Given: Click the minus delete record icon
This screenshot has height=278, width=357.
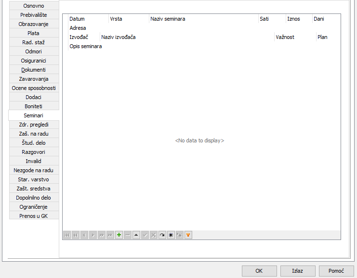Looking at the screenshot, I should [128, 235].
